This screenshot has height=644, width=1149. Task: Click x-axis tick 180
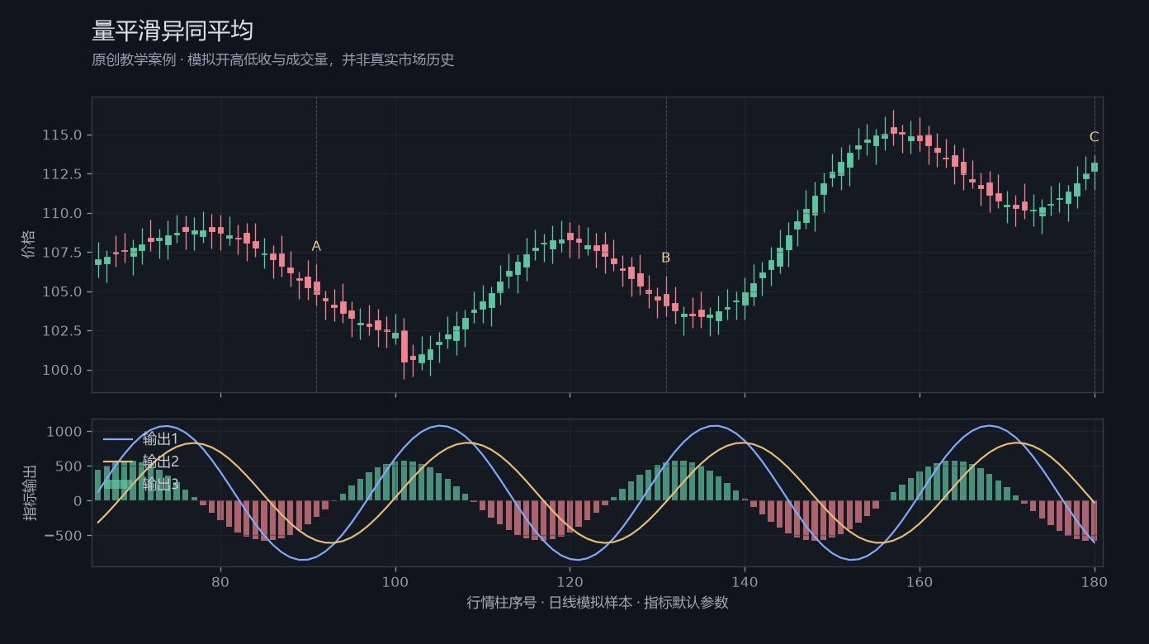point(1095,581)
